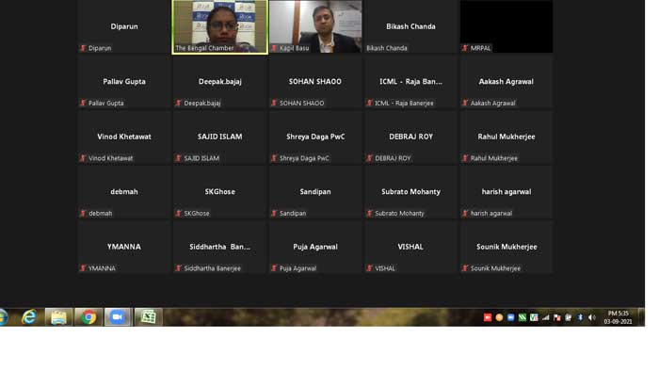Select the Shreya Daga PwC participant tile
This screenshot has height=371, width=659.
315,137
